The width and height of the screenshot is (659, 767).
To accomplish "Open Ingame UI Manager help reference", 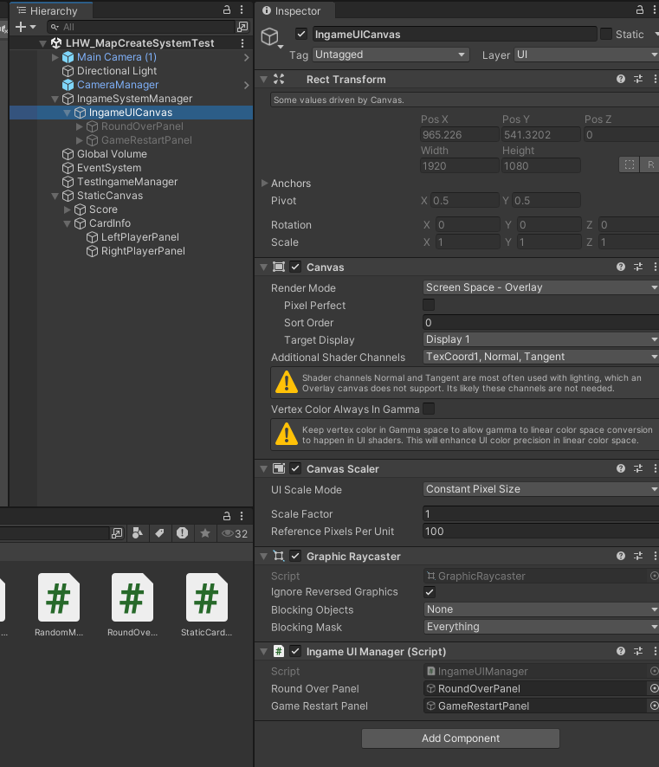I will 621,652.
